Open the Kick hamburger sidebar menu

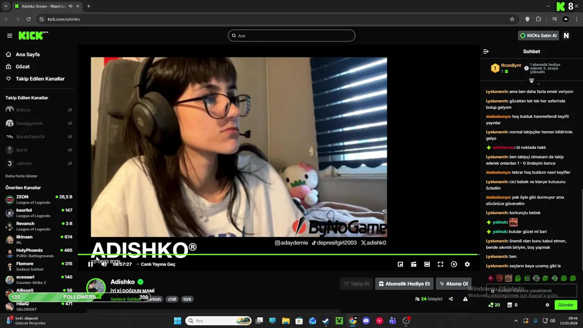[x=10, y=36]
